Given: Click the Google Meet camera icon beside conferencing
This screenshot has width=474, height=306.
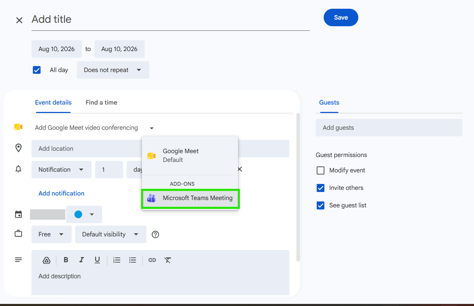Looking at the screenshot, I should pyautogui.click(x=19, y=127).
